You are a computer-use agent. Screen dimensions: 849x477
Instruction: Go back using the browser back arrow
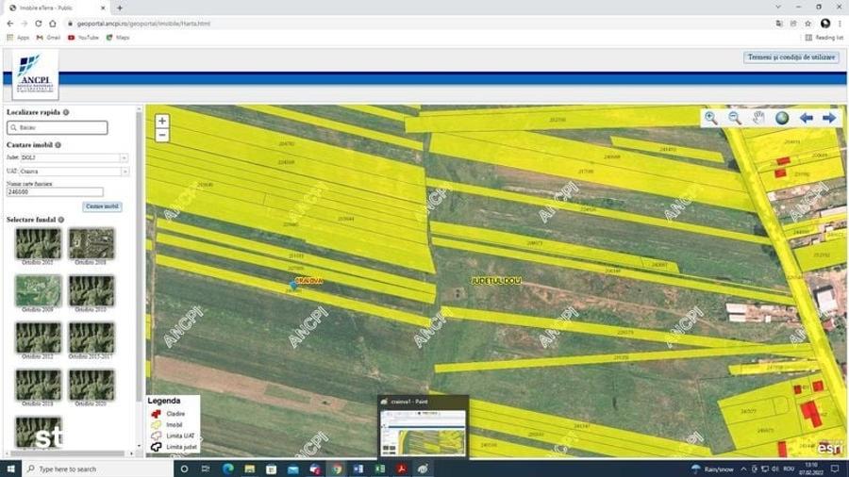point(9,24)
